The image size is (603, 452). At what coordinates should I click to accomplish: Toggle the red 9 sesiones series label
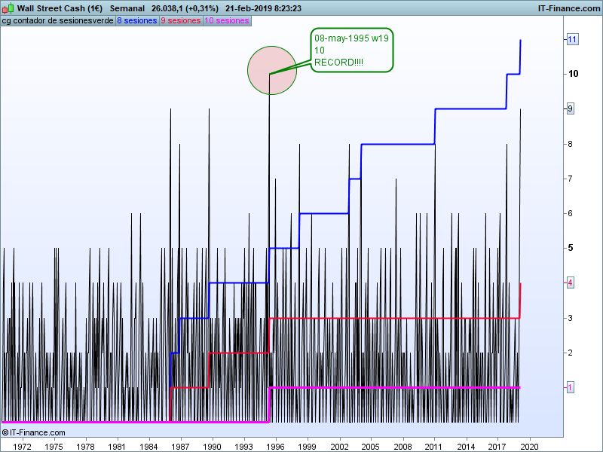tap(181, 21)
